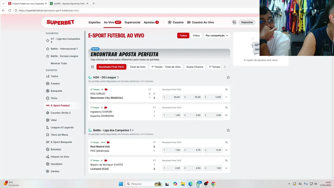Expand Battle - Liga dos Campeões 1 chevron
Image resolution: width=334 pixels, height=188 pixels.
(x=133, y=130)
